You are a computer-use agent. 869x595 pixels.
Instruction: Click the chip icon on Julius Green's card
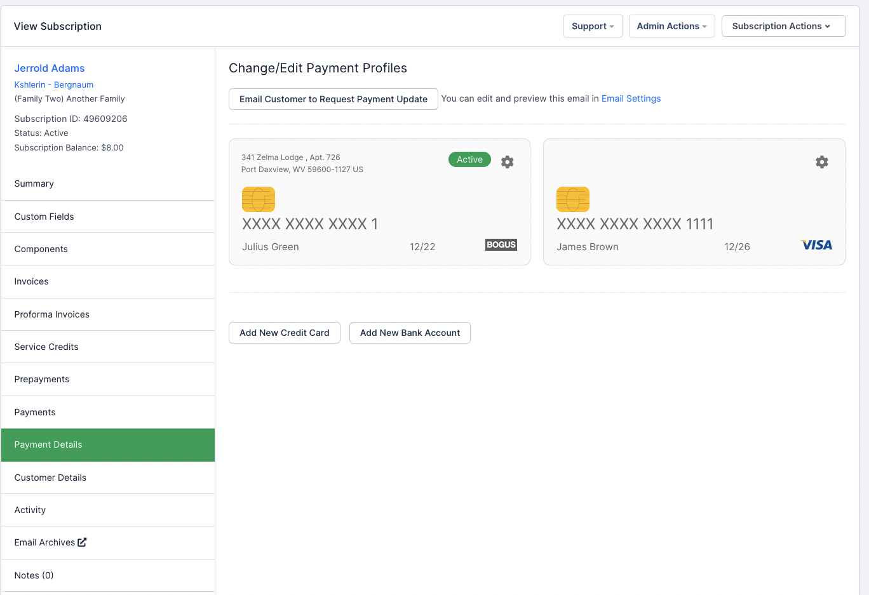coord(258,199)
